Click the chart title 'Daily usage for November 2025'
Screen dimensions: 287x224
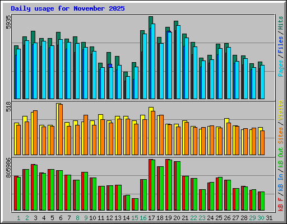coord(68,8)
